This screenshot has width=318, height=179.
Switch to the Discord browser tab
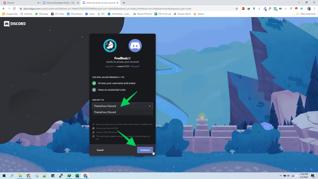pos(21,3)
